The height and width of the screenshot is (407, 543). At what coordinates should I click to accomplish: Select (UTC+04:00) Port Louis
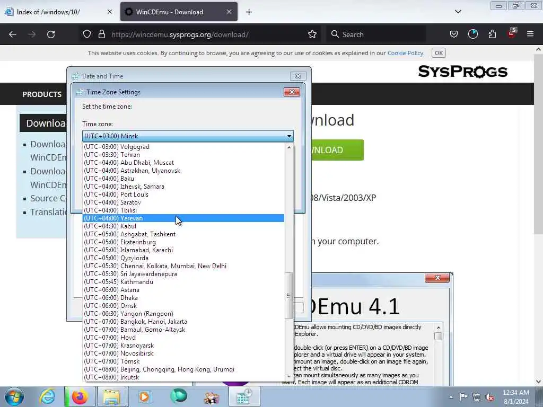pyautogui.click(x=183, y=194)
